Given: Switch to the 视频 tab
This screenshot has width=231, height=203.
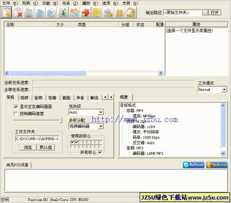Looking at the screenshot, I should [25, 98].
